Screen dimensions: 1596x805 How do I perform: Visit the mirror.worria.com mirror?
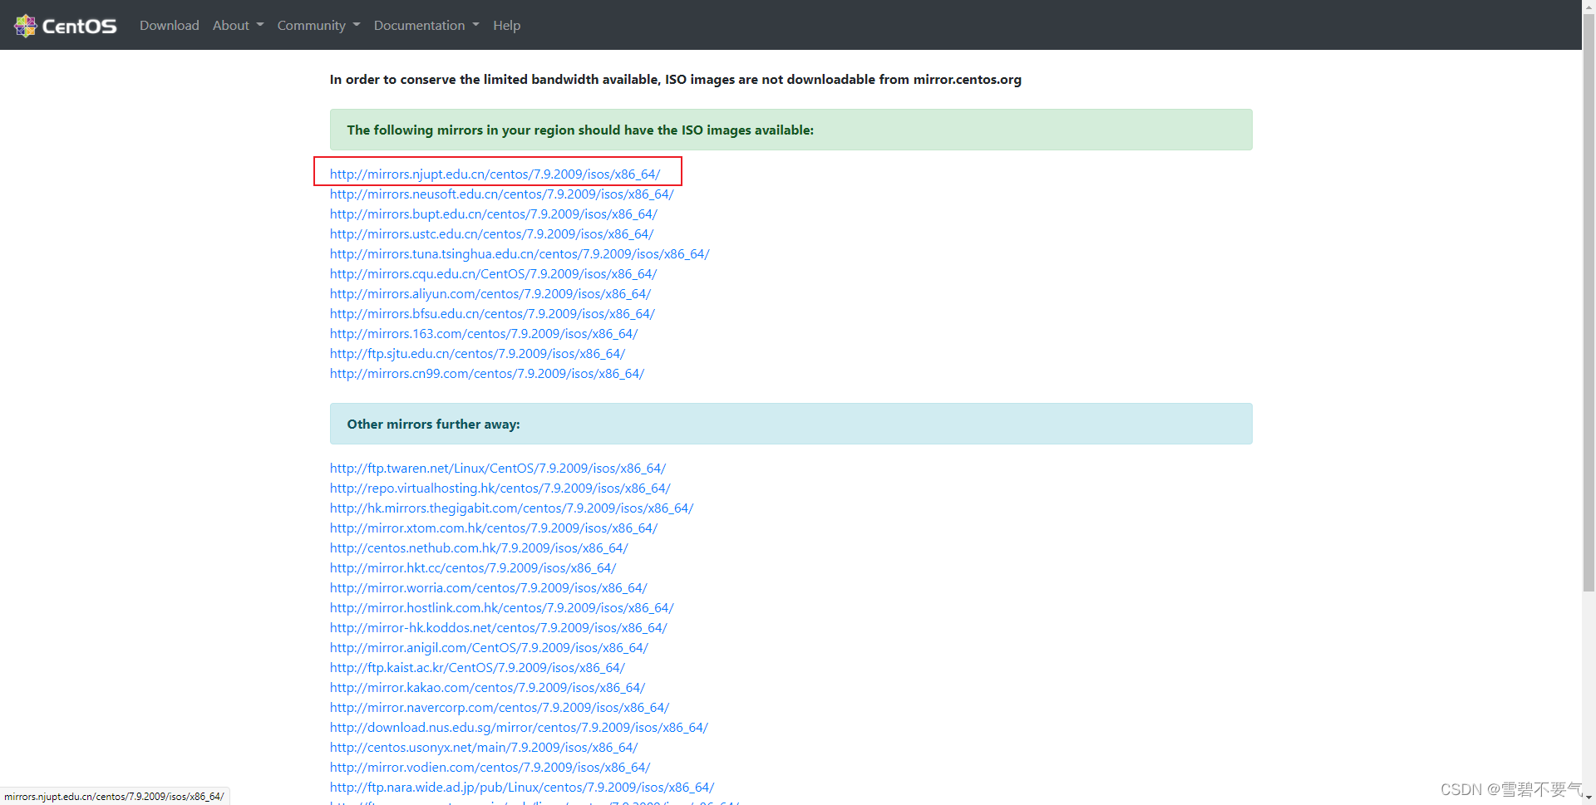click(x=489, y=588)
